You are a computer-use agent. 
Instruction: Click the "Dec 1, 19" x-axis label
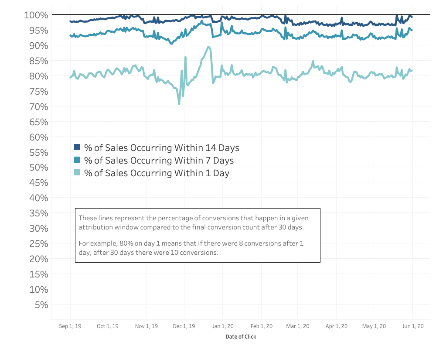pyautogui.click(x=184, y=326)
